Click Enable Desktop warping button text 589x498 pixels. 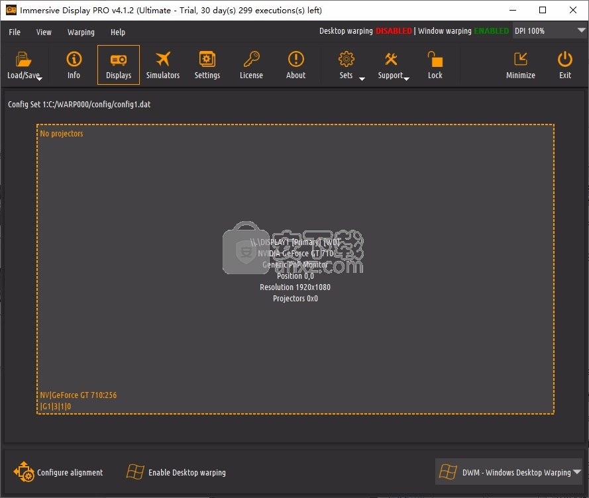pos(187,472)
